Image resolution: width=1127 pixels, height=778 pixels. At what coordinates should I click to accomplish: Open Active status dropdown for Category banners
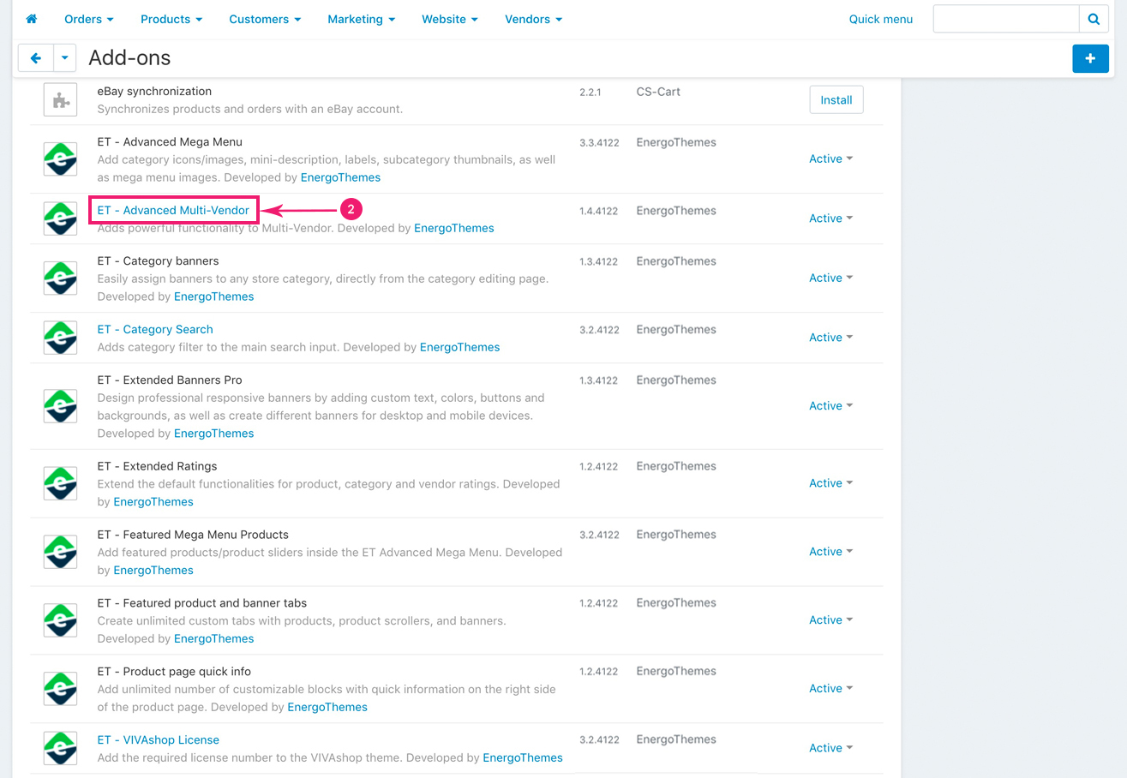point(830,278)
